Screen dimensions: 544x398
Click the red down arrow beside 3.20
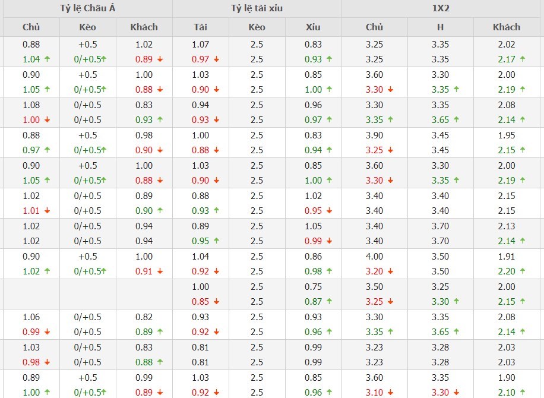[391, 271]
